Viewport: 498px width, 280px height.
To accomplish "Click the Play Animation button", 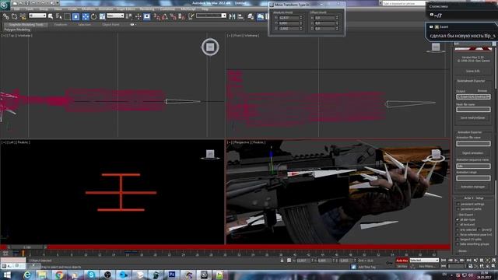I will pyautogui.click(x=457, y=261).
